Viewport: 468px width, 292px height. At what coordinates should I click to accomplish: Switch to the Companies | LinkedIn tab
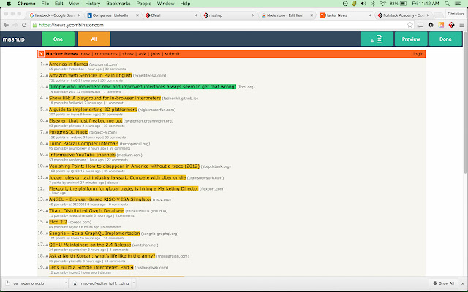click(x=110, y=15)
